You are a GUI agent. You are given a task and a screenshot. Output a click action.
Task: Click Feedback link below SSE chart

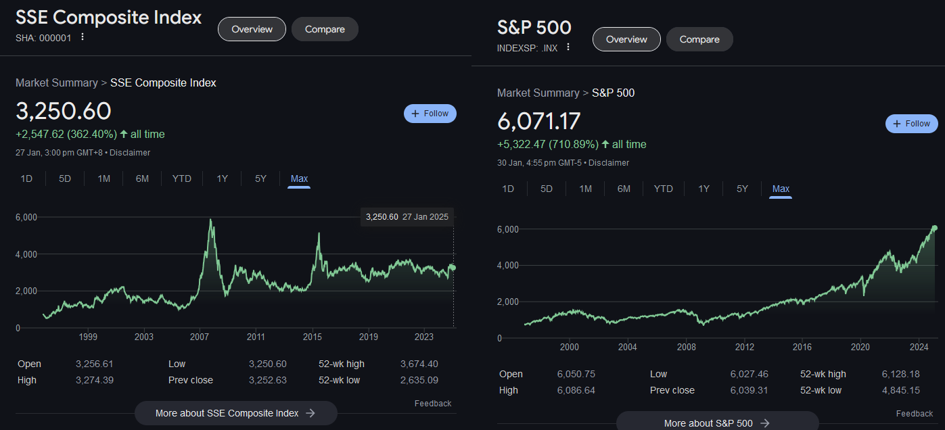point(432,404)
